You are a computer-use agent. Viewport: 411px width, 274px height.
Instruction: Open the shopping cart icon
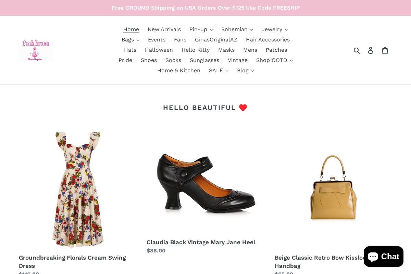point(385,50)
